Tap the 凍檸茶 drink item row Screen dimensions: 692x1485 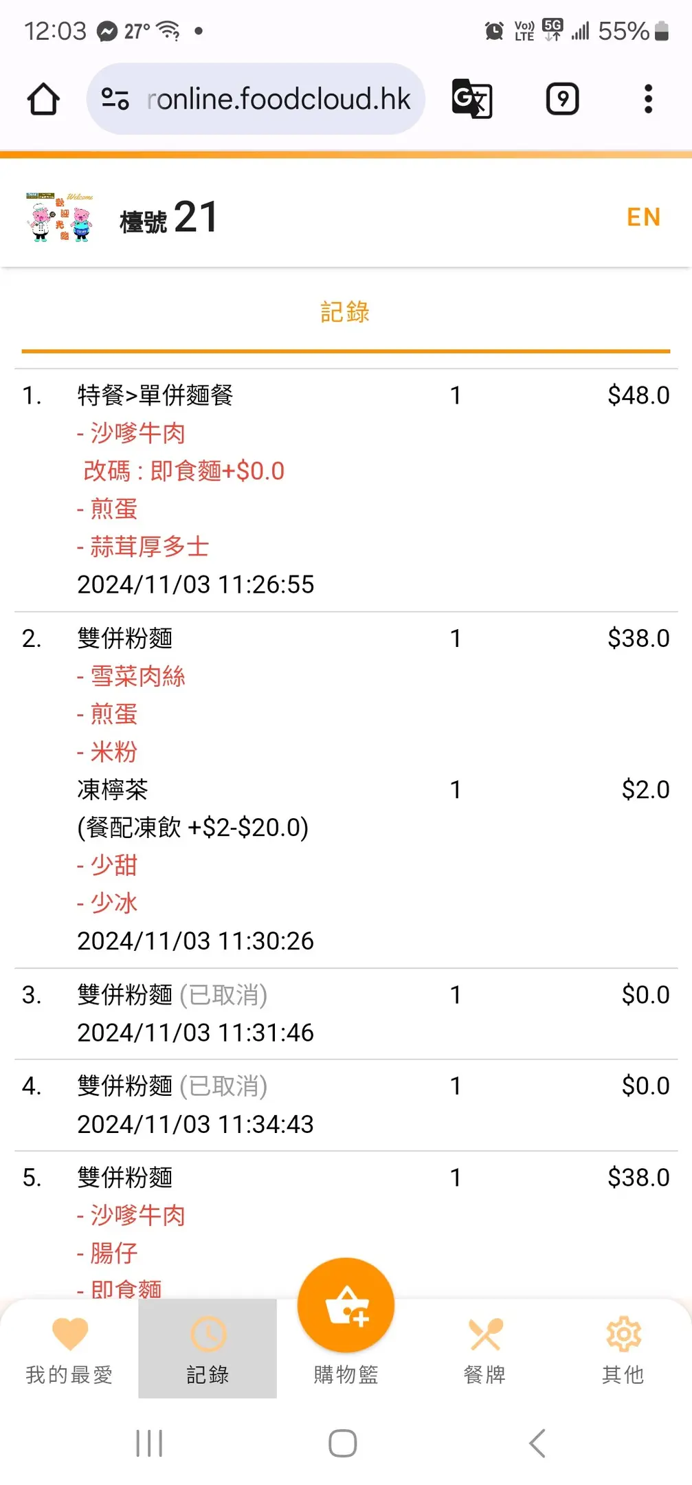113,790
